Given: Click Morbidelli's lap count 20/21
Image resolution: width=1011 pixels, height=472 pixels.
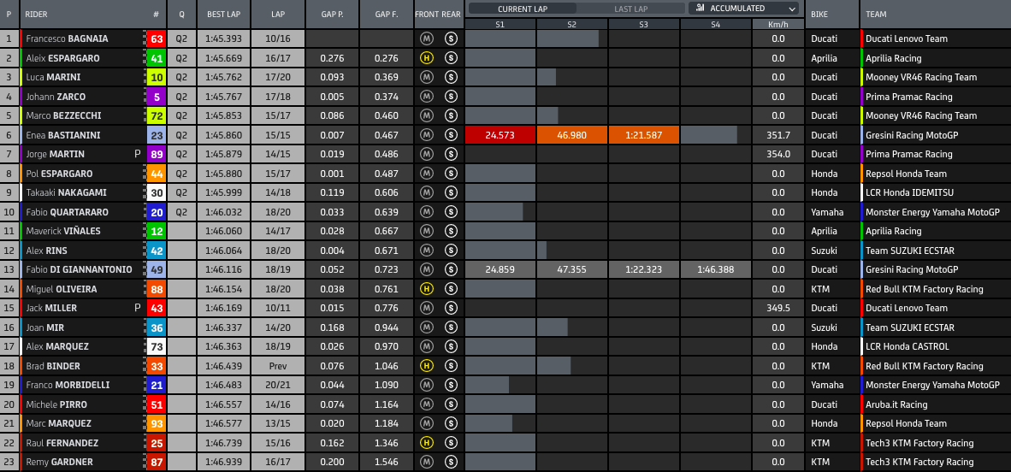Looking at the screenshot, I should click(278, 385).
